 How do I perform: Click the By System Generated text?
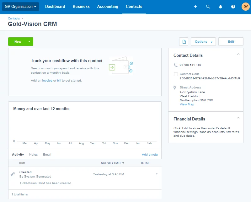(x=35, y=177)
